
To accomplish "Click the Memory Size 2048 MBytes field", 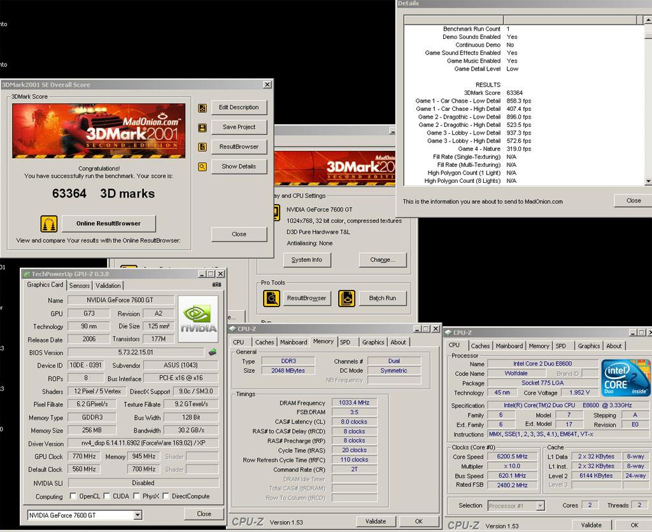I will point(288,371).
